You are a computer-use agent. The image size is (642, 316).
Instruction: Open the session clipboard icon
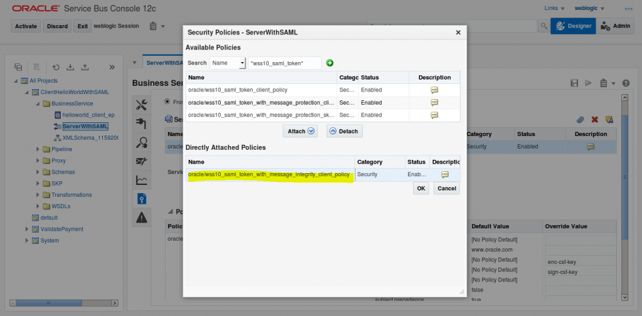(153, 26)
